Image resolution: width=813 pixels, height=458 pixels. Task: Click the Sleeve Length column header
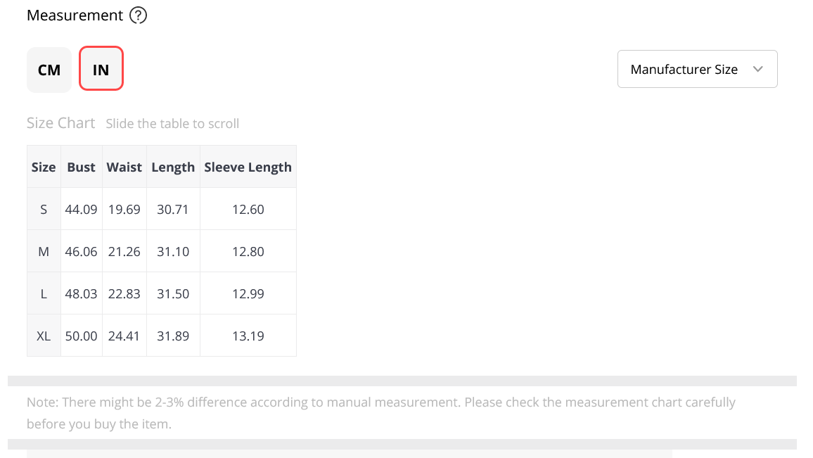248,167
